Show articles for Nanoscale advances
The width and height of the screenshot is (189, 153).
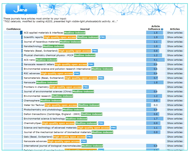pos(175,141)
